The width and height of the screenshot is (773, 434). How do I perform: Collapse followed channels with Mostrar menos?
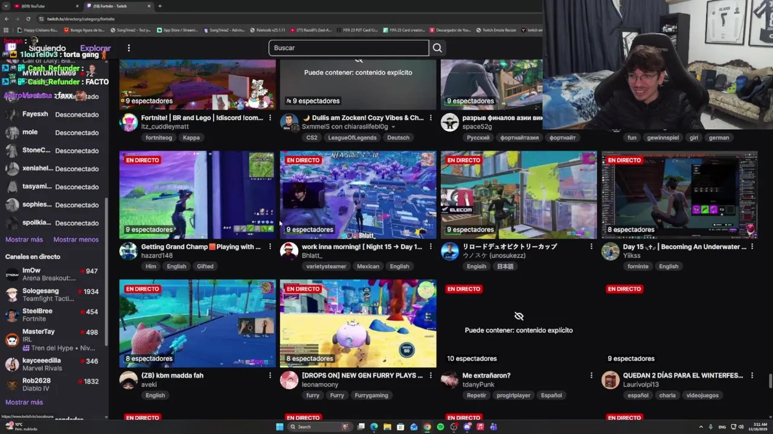click(76, 239)
